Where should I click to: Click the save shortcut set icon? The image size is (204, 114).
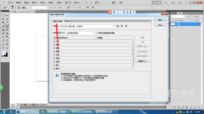(x=118, y=26)
